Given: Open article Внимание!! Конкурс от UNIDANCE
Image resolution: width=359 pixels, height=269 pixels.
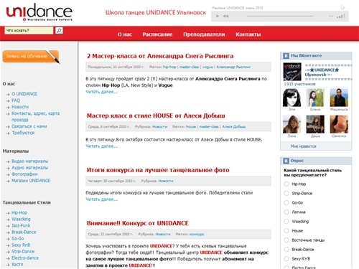Looking at the screenshot, I should pos(138,223).
